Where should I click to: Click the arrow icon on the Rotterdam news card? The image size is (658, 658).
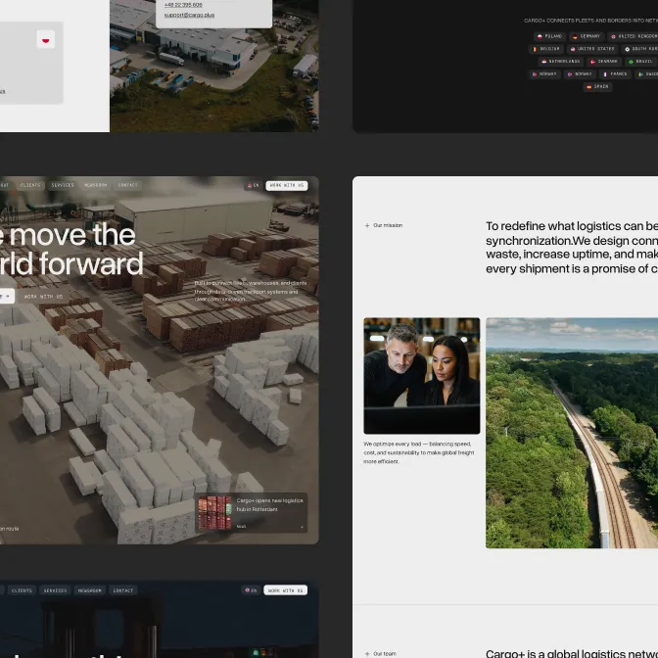302,527
